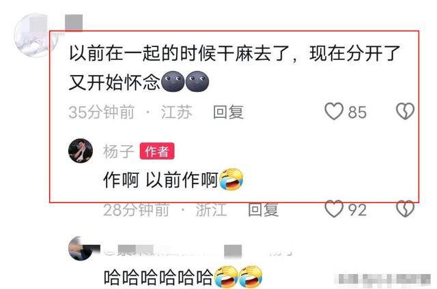
Task: Open the third commenter's avatar
Action: click(x=81, y=248)
